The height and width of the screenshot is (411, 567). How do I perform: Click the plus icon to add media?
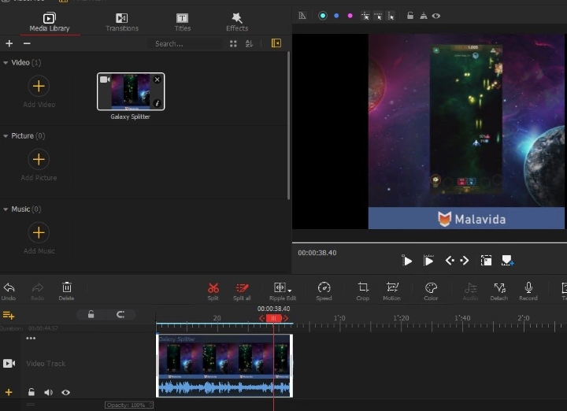(9, 43)
